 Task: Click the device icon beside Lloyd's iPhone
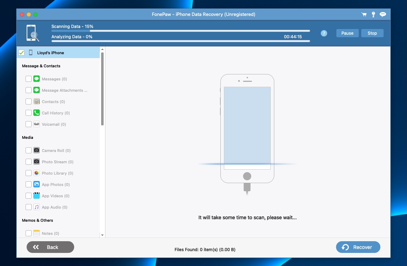(31, 52)
